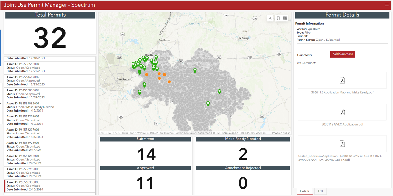Open the 5030112 GVEC Application PDF
This screenshot has width=393, height=196.
click(x=342, y=112)
